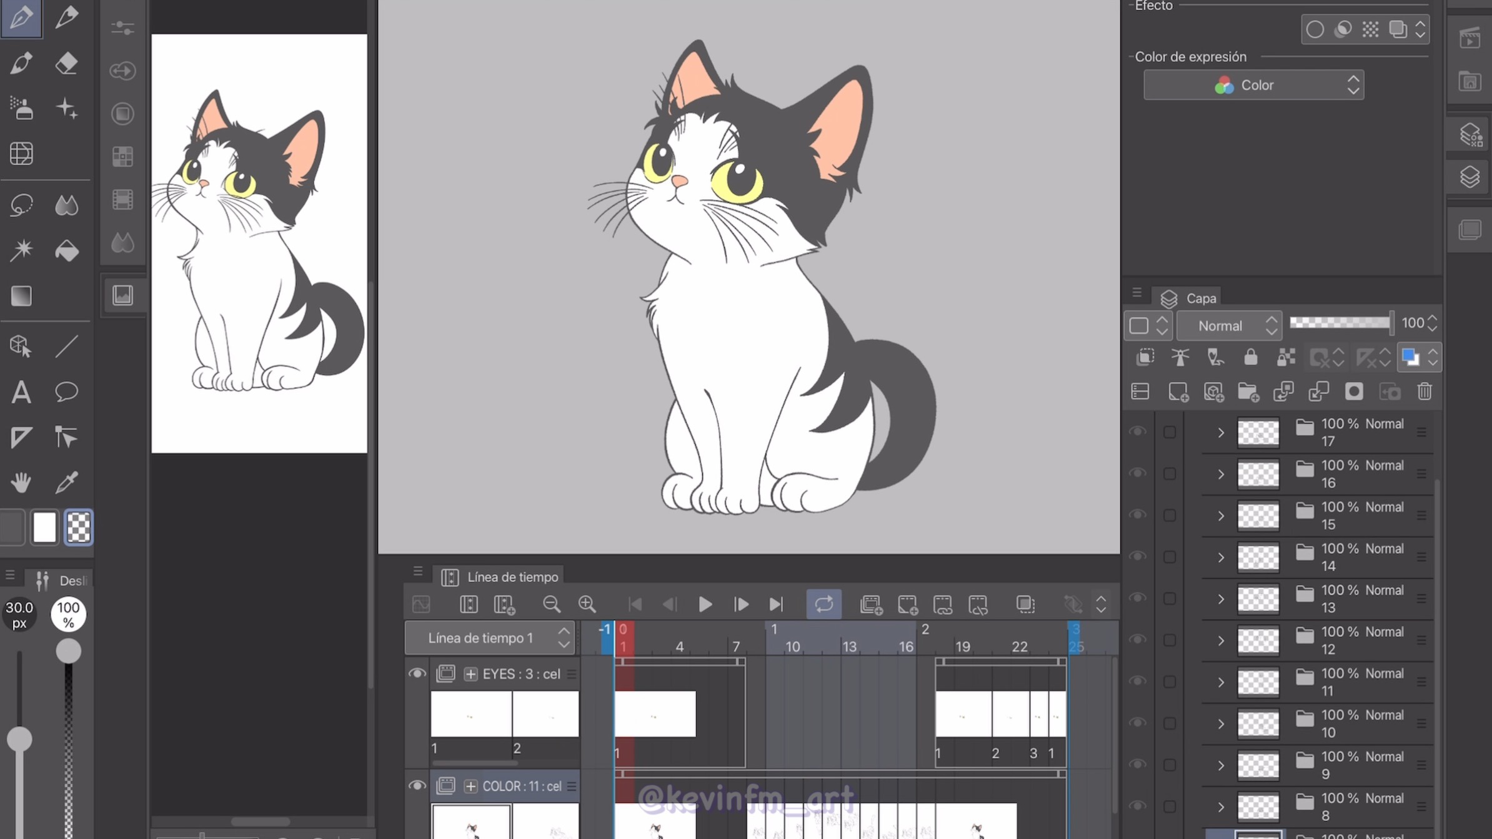Image resolution: width=1492 pixels, height=839 pixels.
Task: Show folder layer 14
Action: click(x=1138, y=557)
